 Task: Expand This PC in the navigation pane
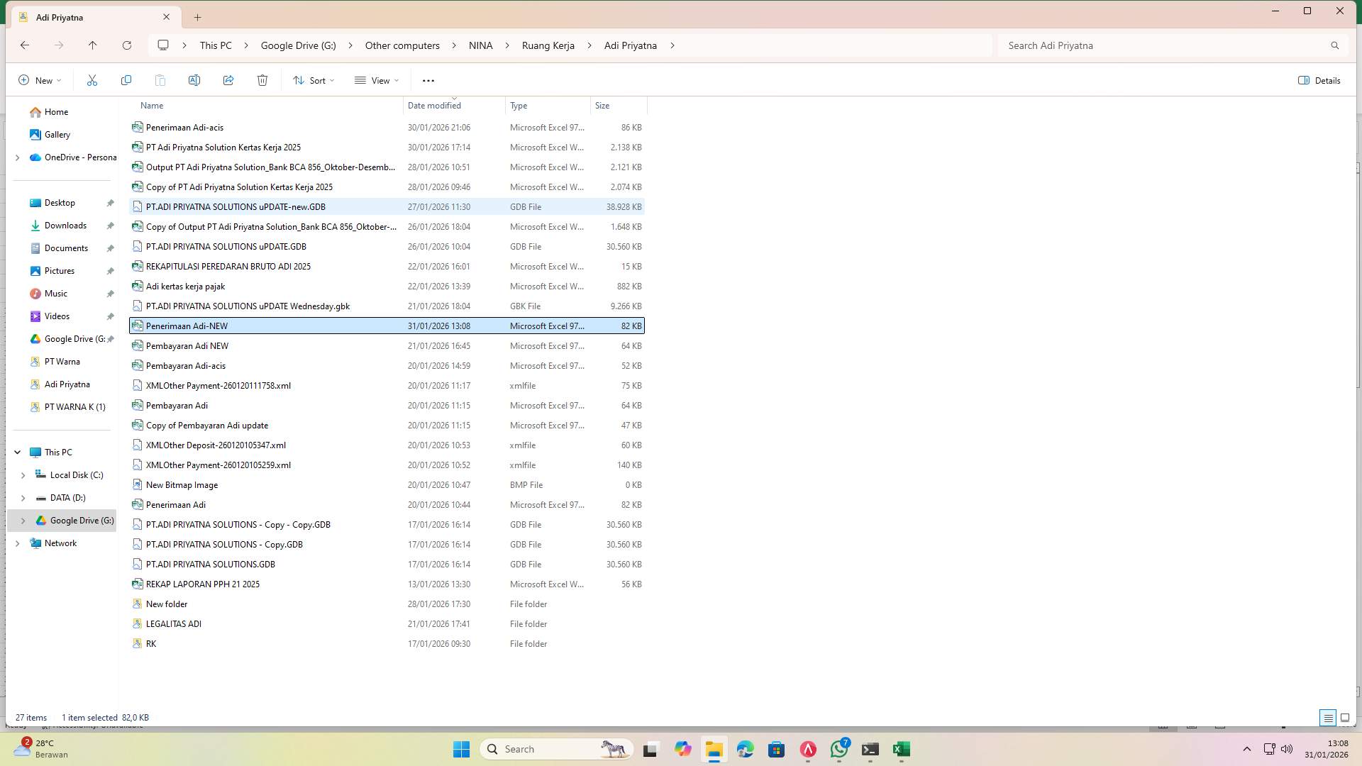17,452
